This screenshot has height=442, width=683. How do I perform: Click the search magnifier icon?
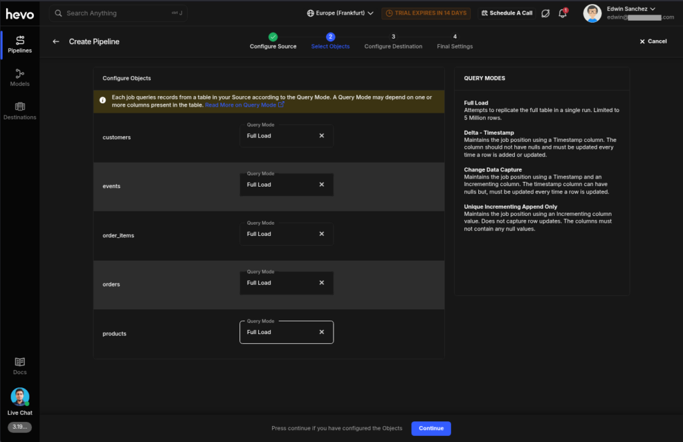59,13
